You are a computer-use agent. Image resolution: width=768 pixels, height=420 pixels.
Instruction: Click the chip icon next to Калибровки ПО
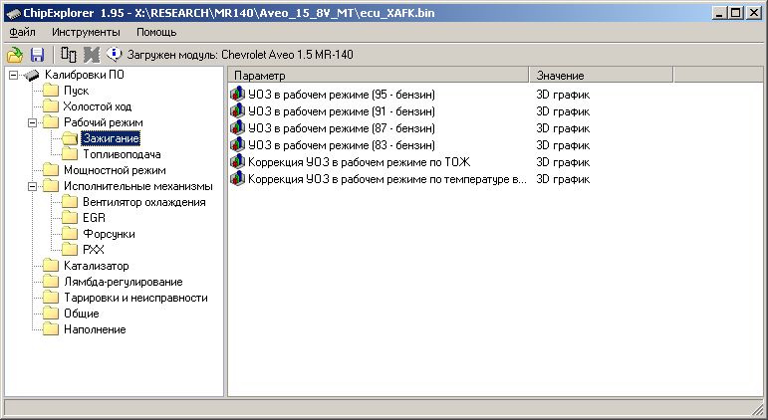tap(31, 75)
